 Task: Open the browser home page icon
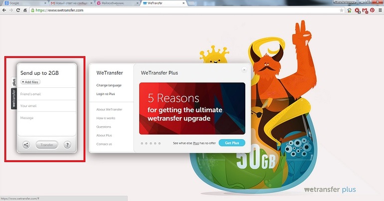point(25,10)
